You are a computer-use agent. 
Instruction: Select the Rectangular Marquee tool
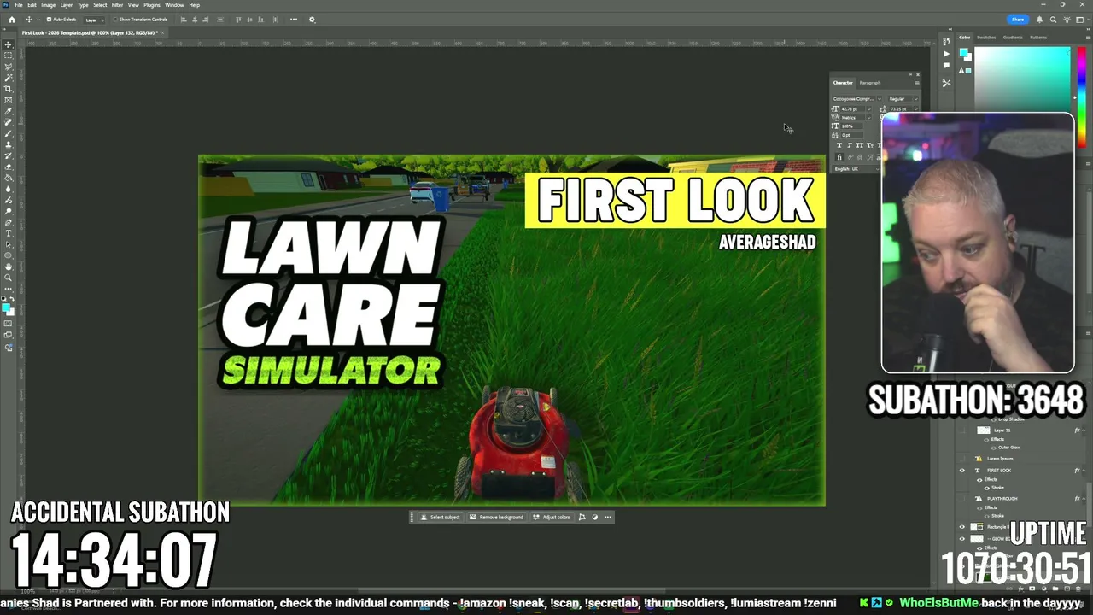coord(9,56)
